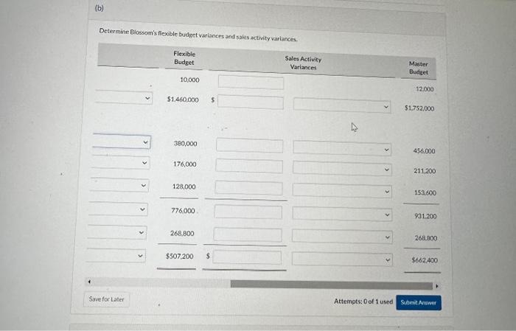Select the Determine Blossom's flexible budget instruction text

pos(198,35)
